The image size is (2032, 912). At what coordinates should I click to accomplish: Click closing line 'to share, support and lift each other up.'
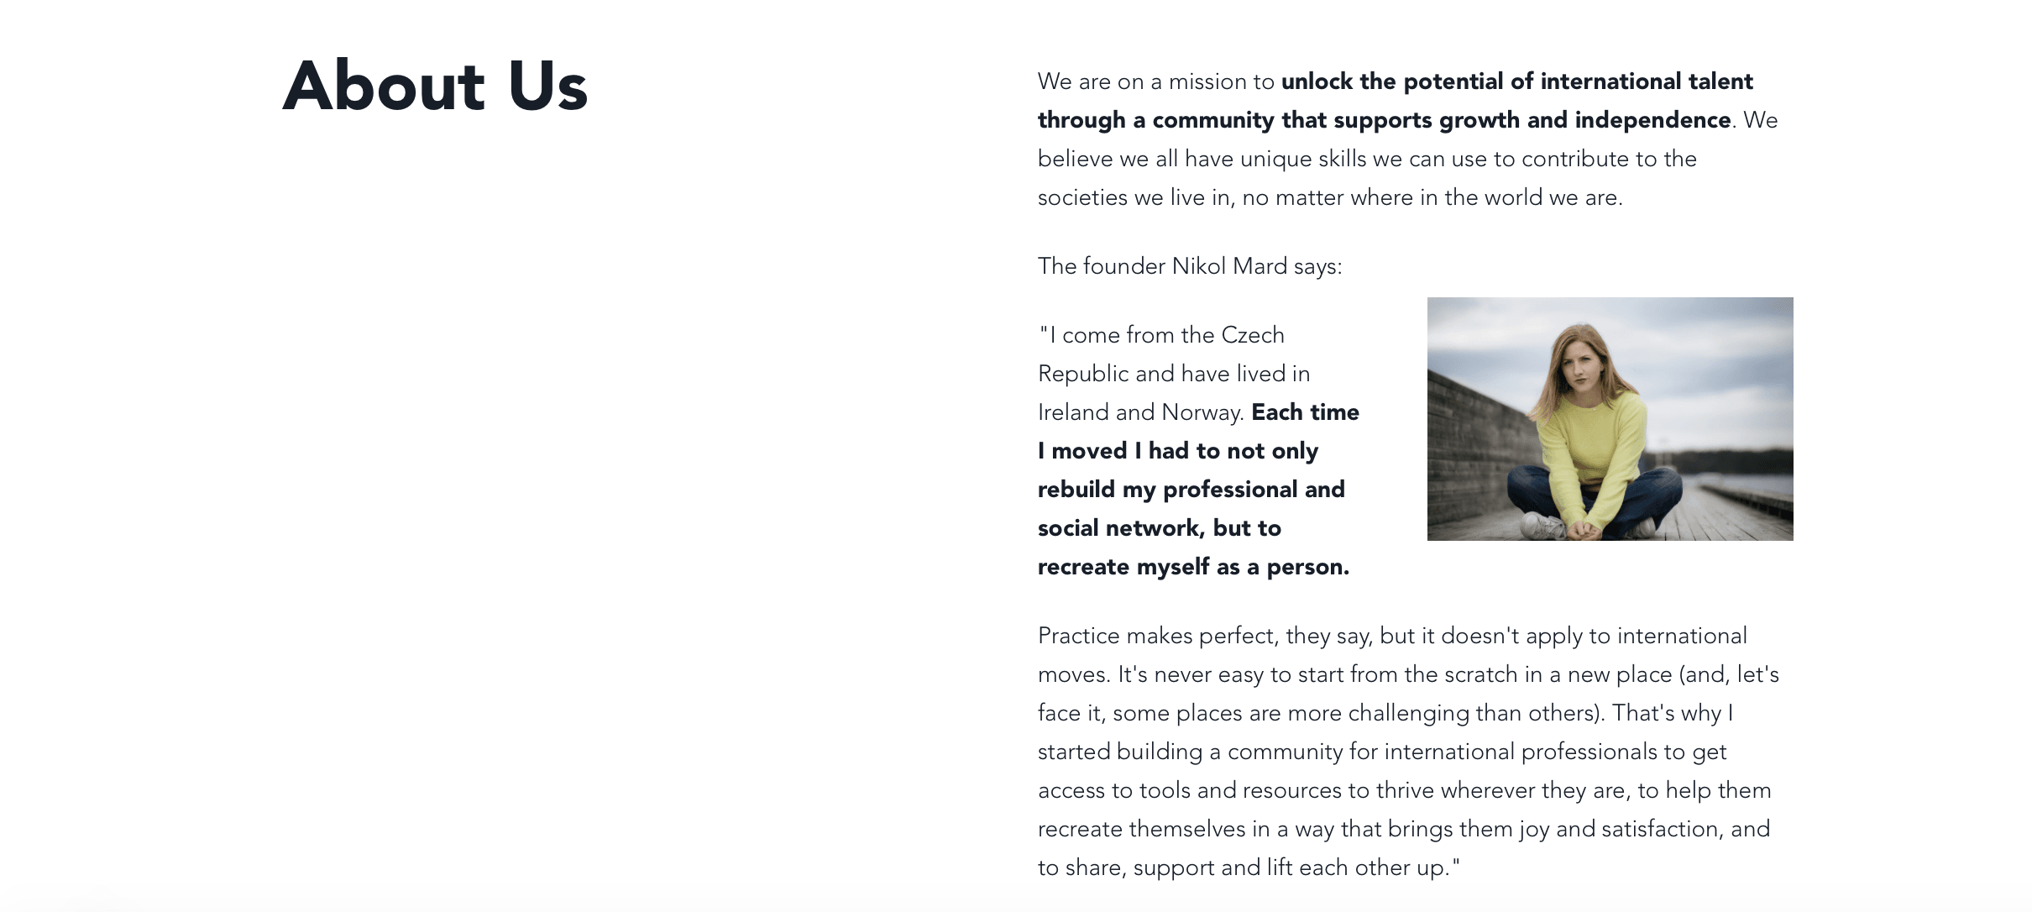pos(1249,867)
